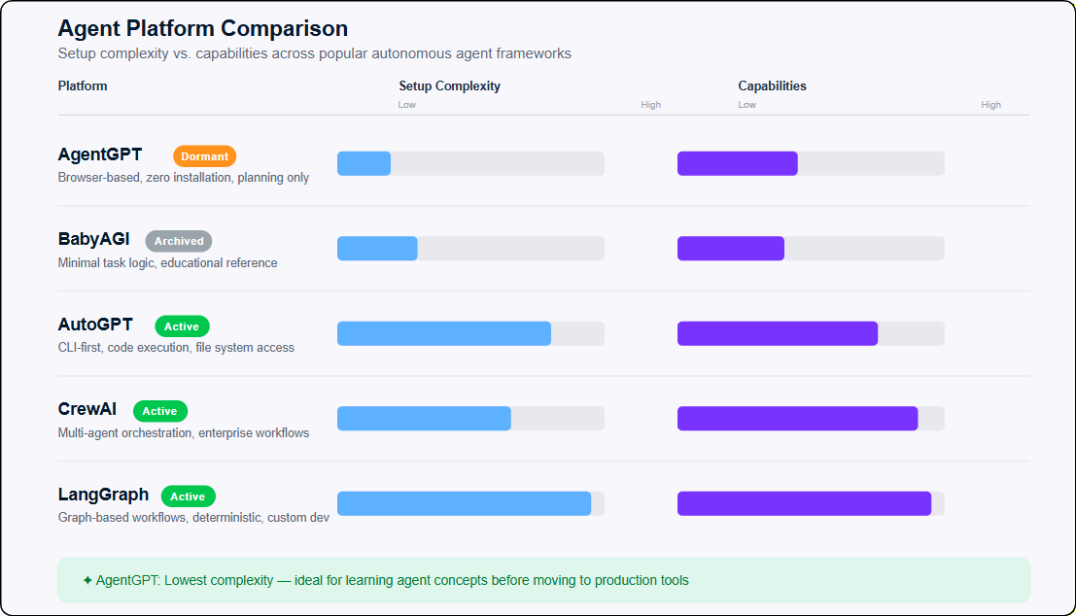Click CrewAI's purple capabilities bar

pyautogui.click(x=797, y=419)
